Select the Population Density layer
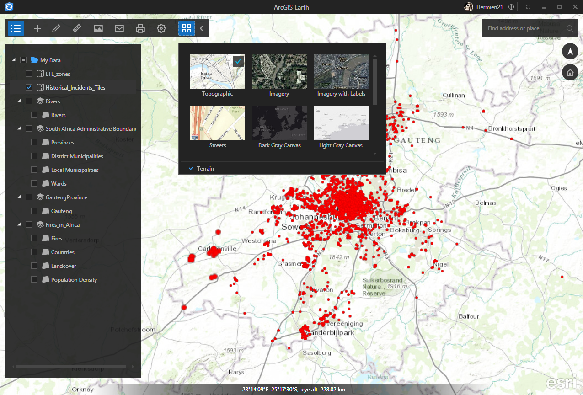Screen dimensions: 583x395 pos(74,280)
